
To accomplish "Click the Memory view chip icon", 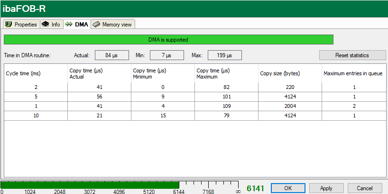I will pyautogui.click(x=97, y=25).
